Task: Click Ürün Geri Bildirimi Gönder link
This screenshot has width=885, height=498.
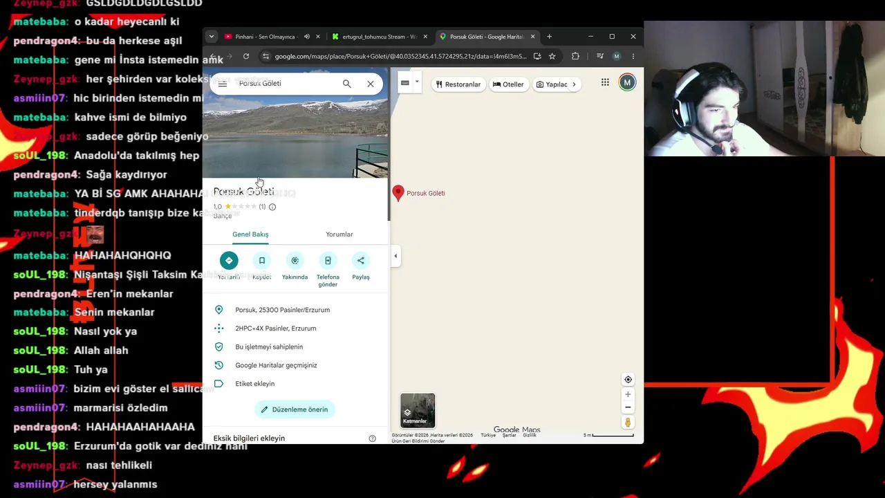Action: [x=418, y=441]
